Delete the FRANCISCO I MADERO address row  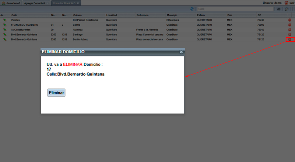click(x=289, y=25)
